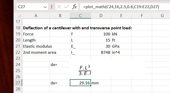Select row 28 header
The width and height of the screenshot is (170, 93).
tap(18, 89)
